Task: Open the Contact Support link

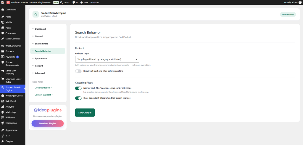Action: (44, 95)
